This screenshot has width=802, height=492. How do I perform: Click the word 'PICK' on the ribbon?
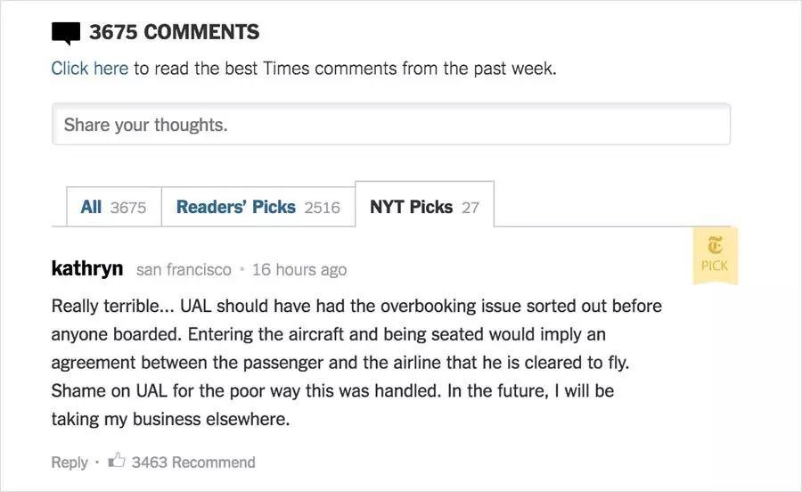click(x=715, y=266)
